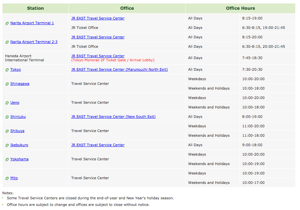The image size is (300, 210).
Task: Click the new-window icon beside Ueno
Action: (x=7, y=103)
